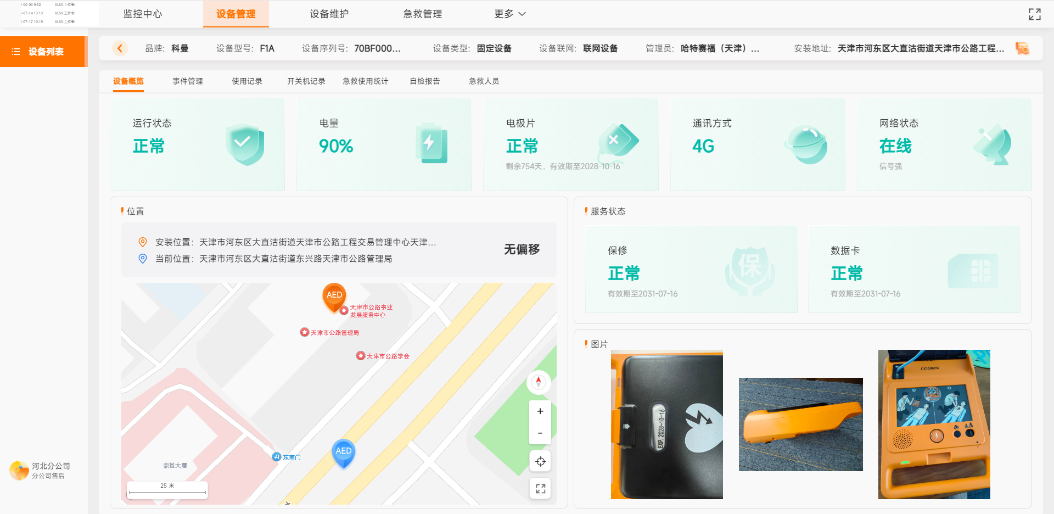Switch to the 开关机记录 tab
Image resolution: width=1054 pixels, height=514 pixels.
(306, 81)
